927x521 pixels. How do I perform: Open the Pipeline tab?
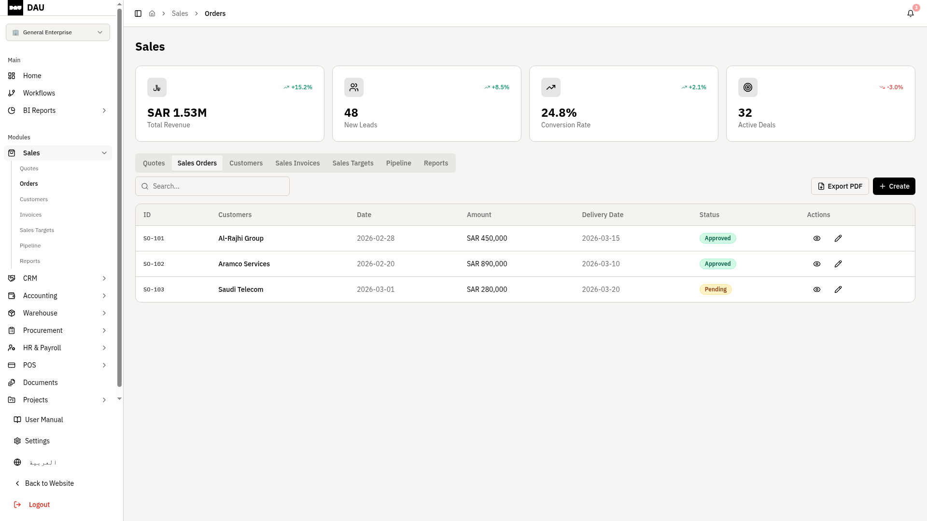click(x=398, y=163)
